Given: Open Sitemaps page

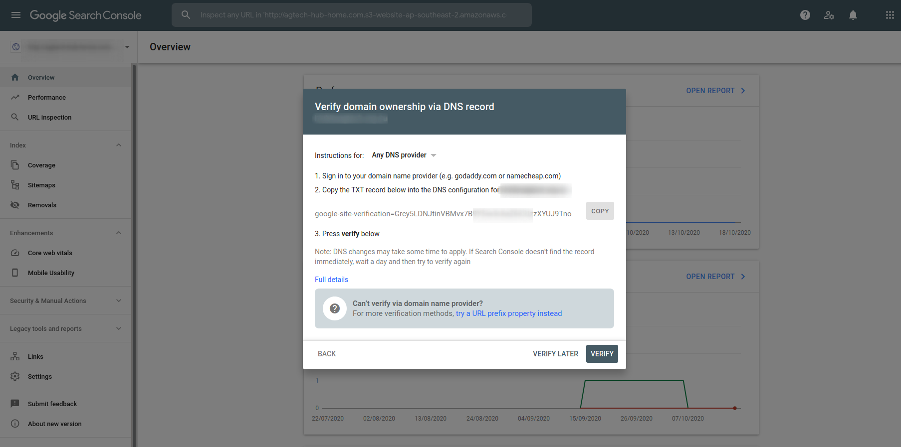Looking at the screenshot, I should click(x=65, y=185).
